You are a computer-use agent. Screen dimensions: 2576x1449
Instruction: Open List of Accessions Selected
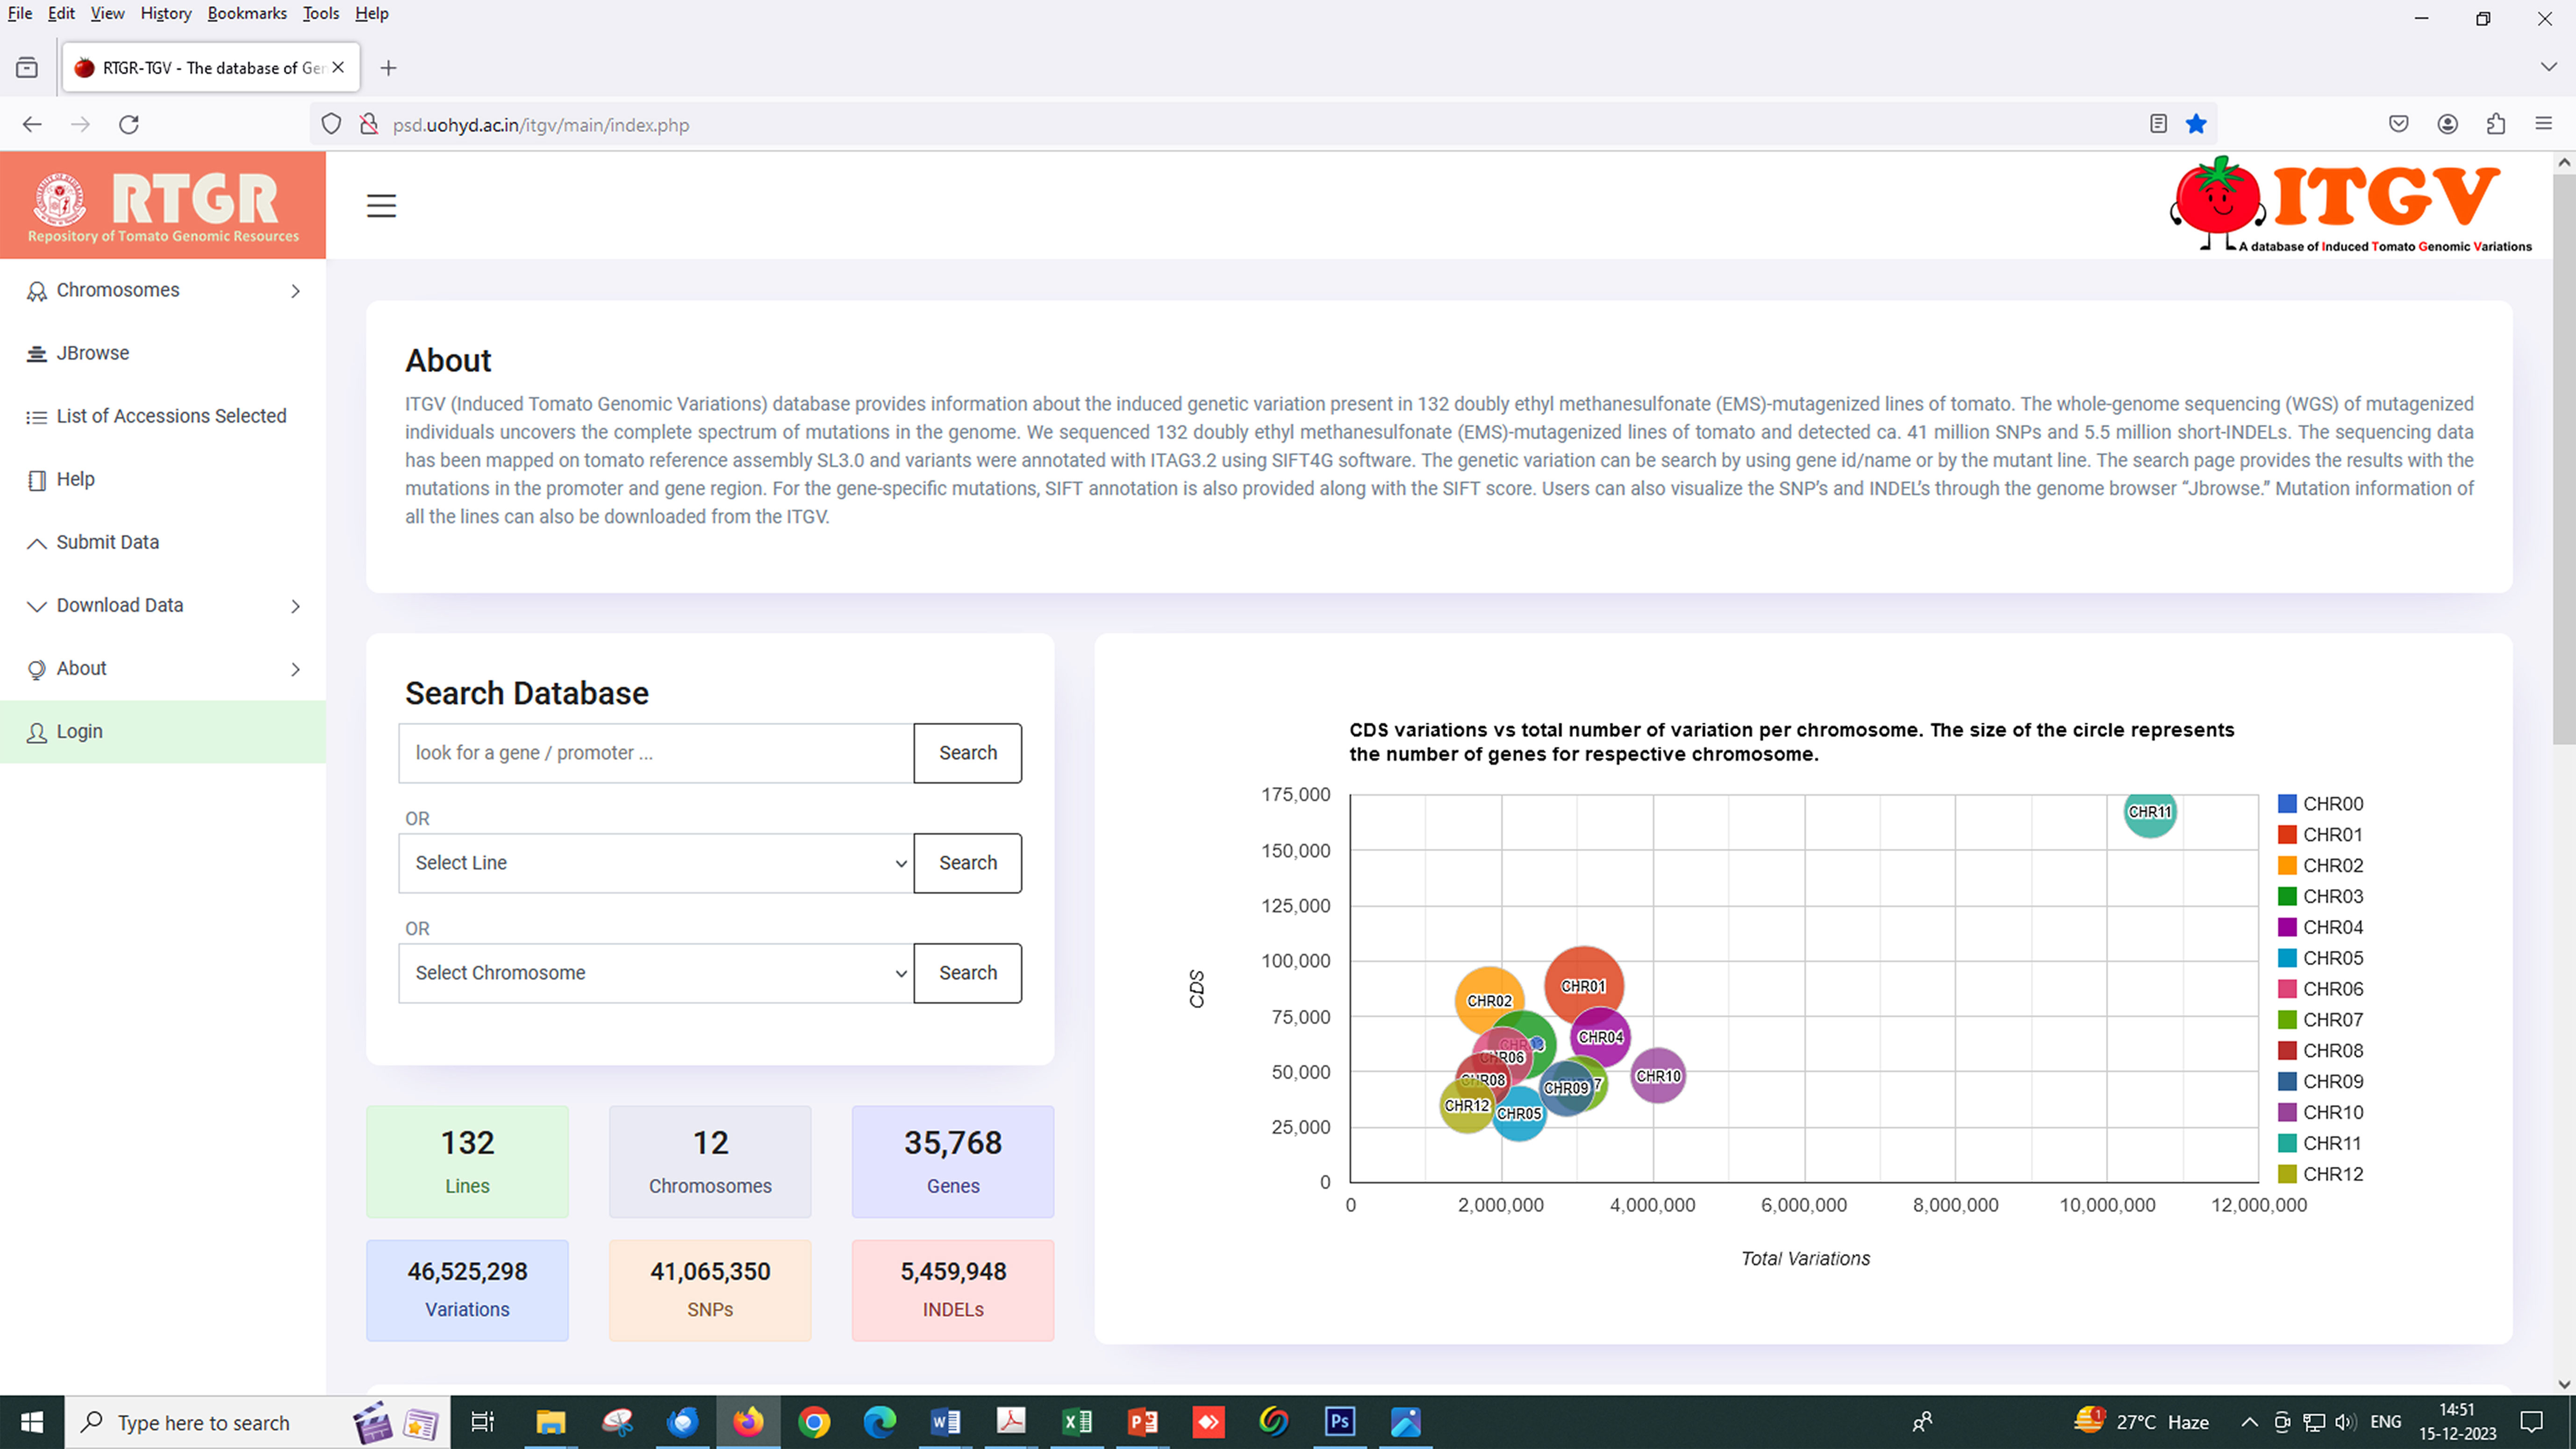163,416
